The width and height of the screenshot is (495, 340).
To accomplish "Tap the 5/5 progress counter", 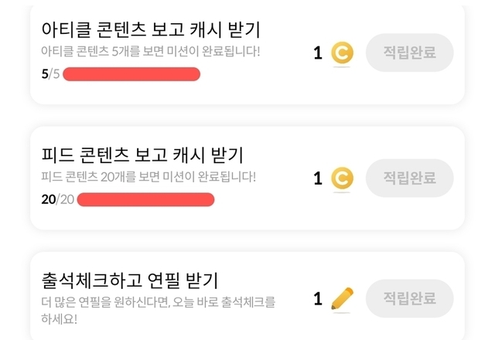I will [49, 74].
